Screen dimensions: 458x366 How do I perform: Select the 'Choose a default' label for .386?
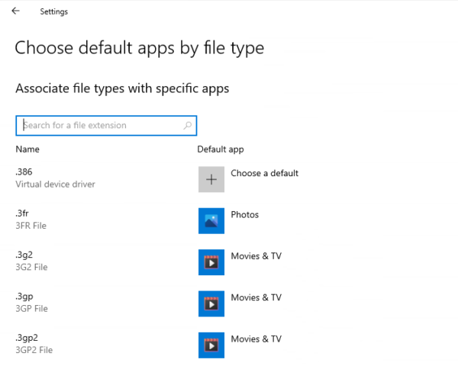(x=264, y=174)
